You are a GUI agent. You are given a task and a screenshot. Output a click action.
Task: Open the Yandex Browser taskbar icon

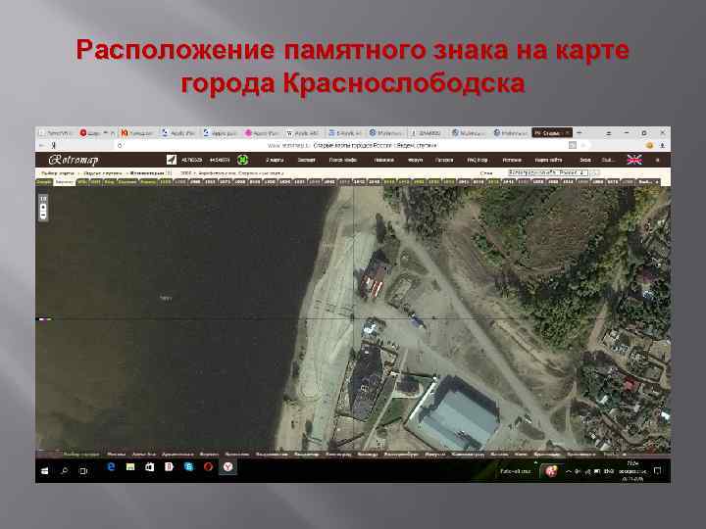click(227, 467)
